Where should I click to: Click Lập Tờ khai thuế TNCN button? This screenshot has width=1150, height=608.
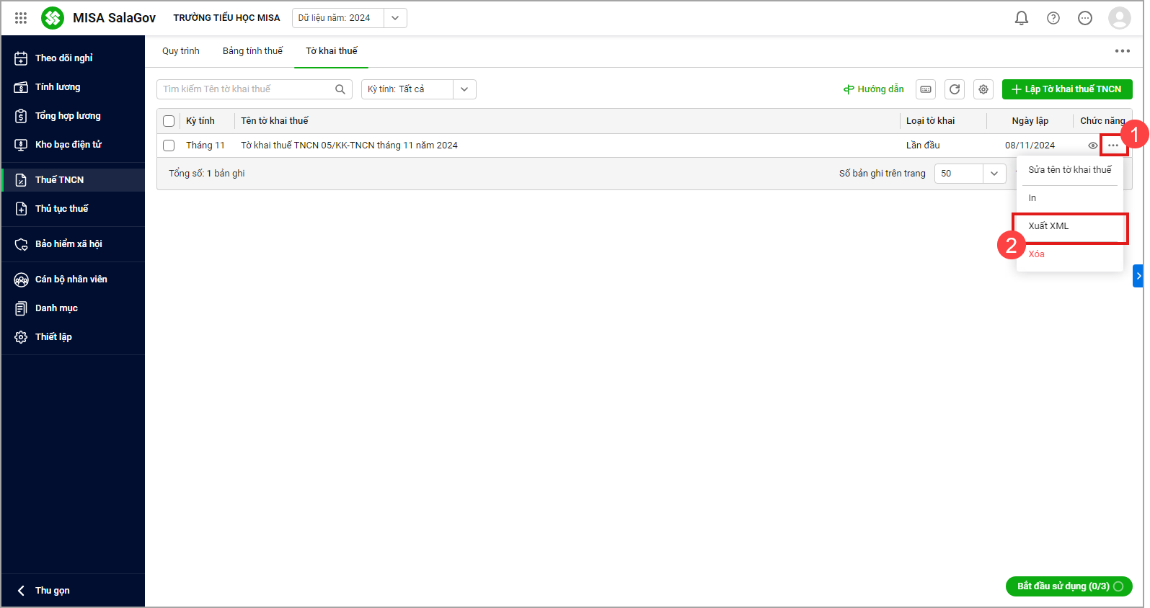point(1066,89)
